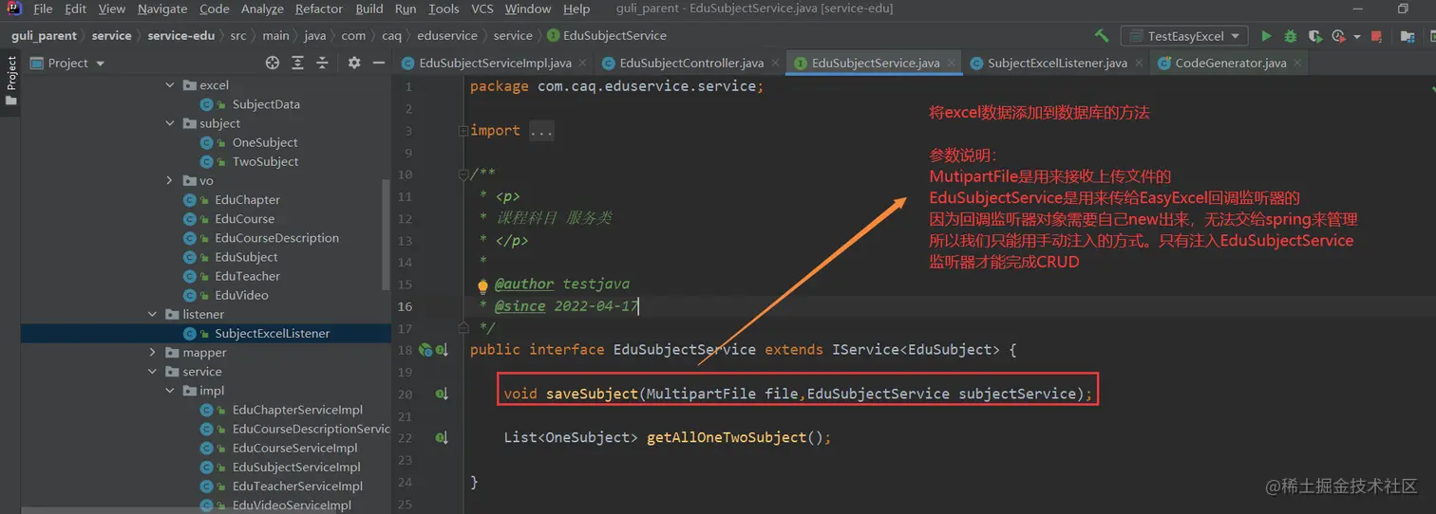Select TwoSubject class in project tree

point(265,161)
